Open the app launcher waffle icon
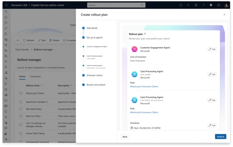The height and width of the screenshot is (147, 233). coord(6,5)
